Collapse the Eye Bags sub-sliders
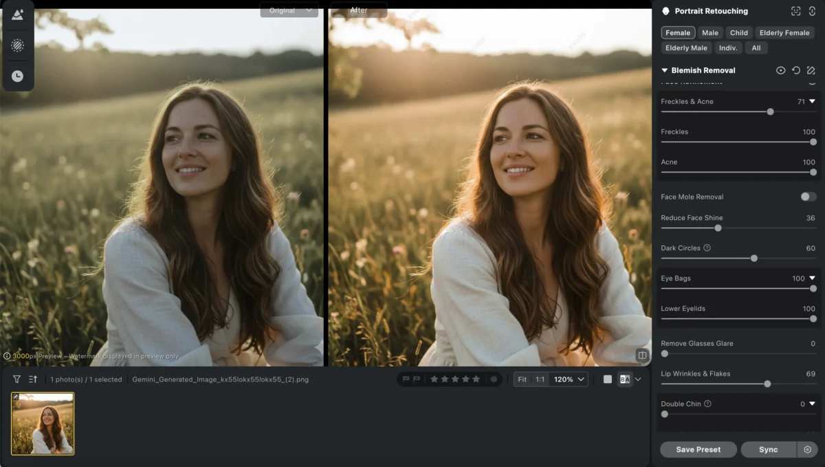Viewport: 825px width, 467px height. (812, 278)
